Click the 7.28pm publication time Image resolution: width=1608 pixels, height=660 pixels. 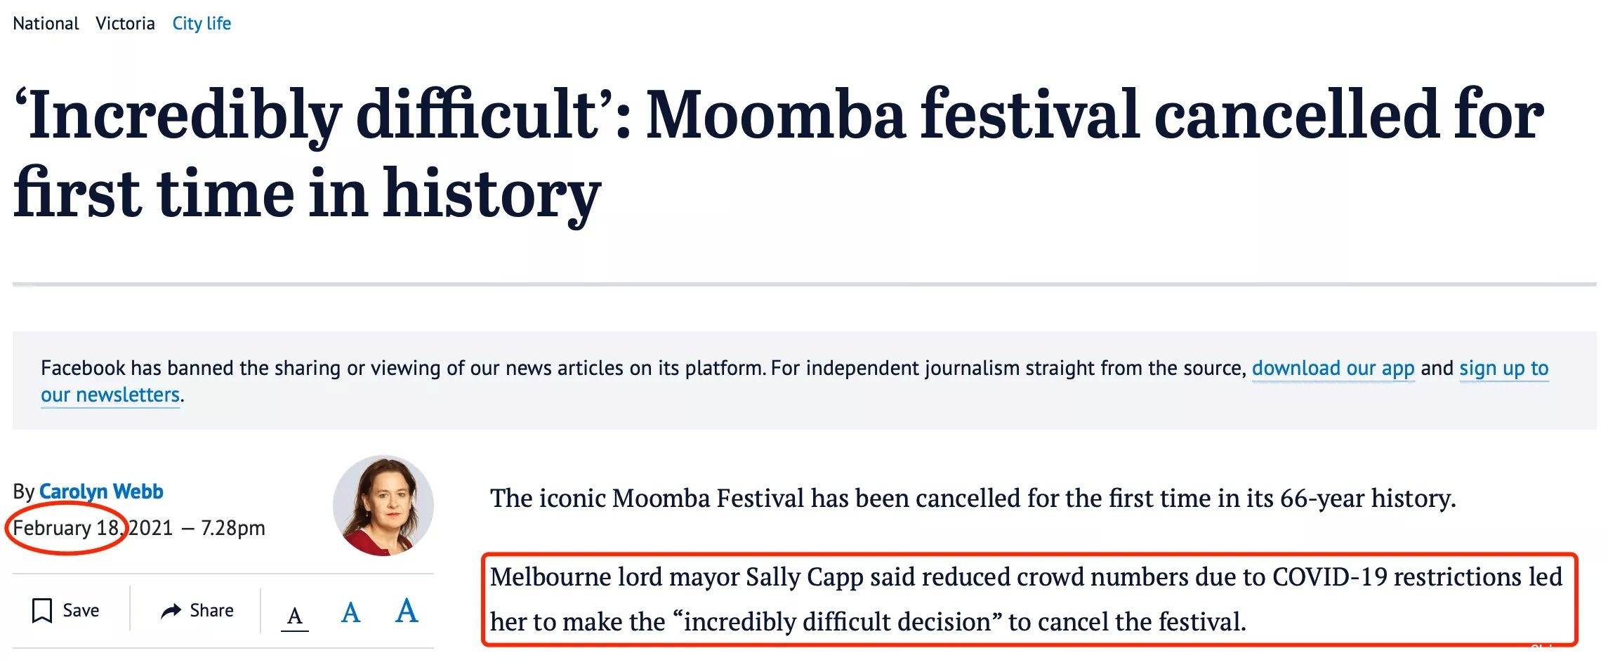(x=233, y=528)
